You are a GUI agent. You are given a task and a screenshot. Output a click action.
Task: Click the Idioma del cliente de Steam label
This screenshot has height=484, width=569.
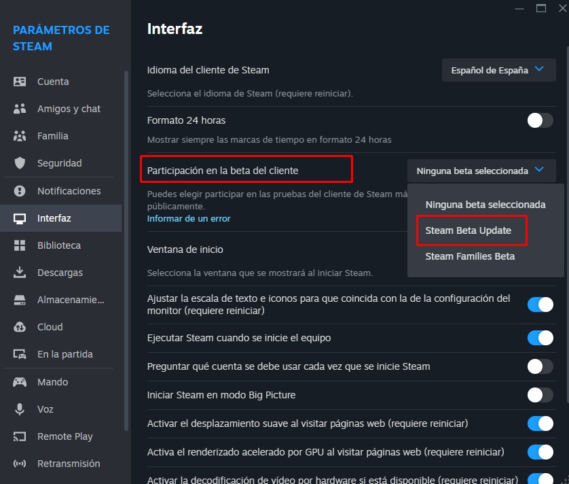[x=208, y=70]
